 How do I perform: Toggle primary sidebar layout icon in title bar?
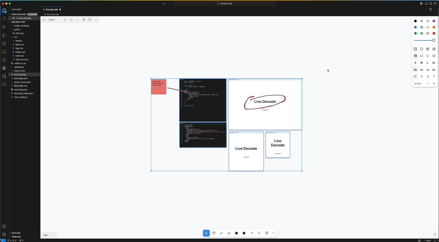(x=422, y=3)
